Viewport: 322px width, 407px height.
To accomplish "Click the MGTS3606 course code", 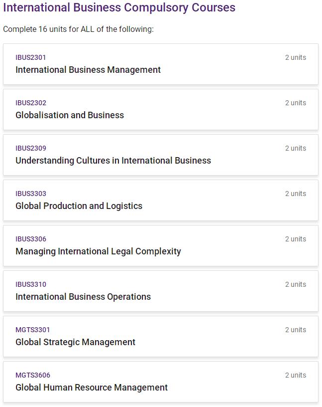I will coord(33,375).
